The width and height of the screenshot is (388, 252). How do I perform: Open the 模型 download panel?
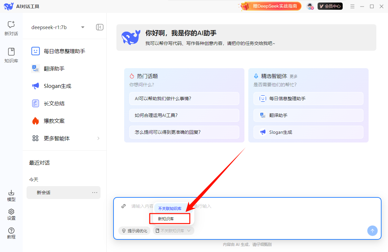[11, 196]
